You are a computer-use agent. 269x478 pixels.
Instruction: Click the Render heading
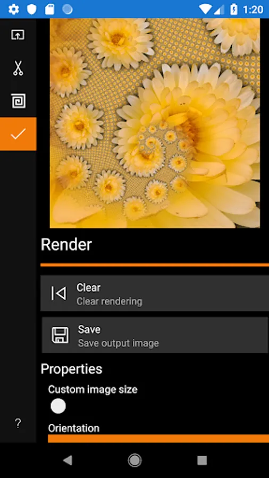[x=66, y=244]
